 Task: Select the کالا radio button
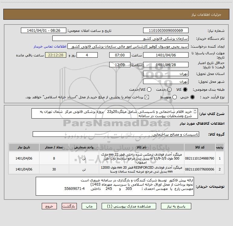coord(185,89)
